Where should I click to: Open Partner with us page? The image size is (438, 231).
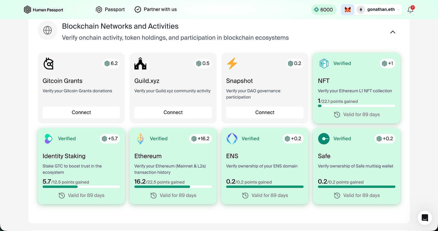[156, 9]
